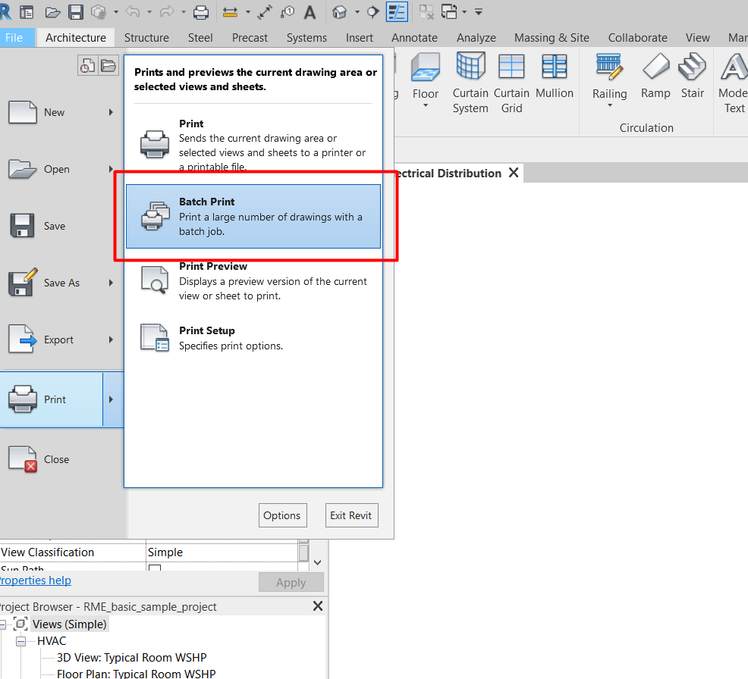This screenshot has width=748, height=679.
Task: Collapse the Views (Simple) tree node
Action: (x=2, y=624)
